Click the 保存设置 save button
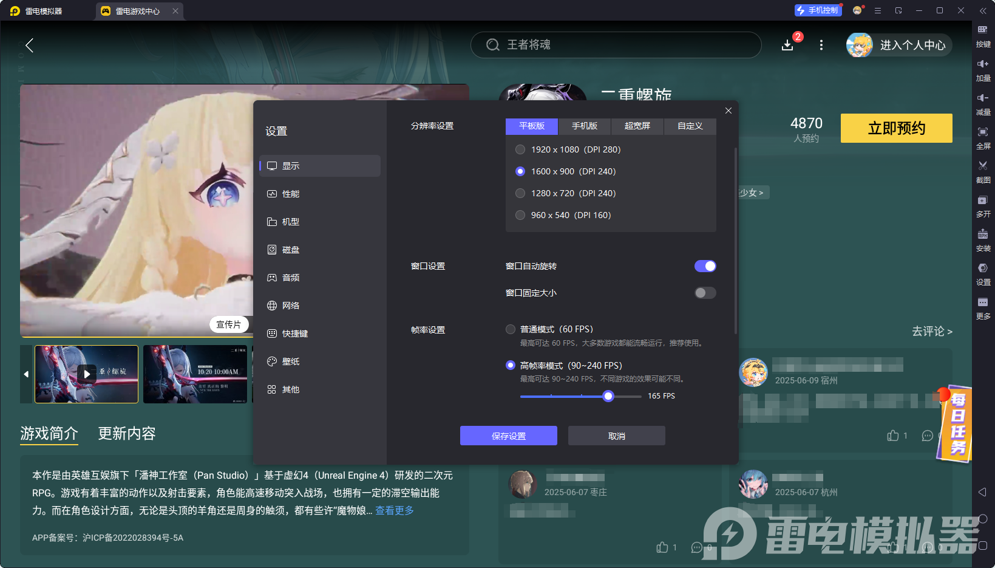995x568 pixels. point(508,436)
